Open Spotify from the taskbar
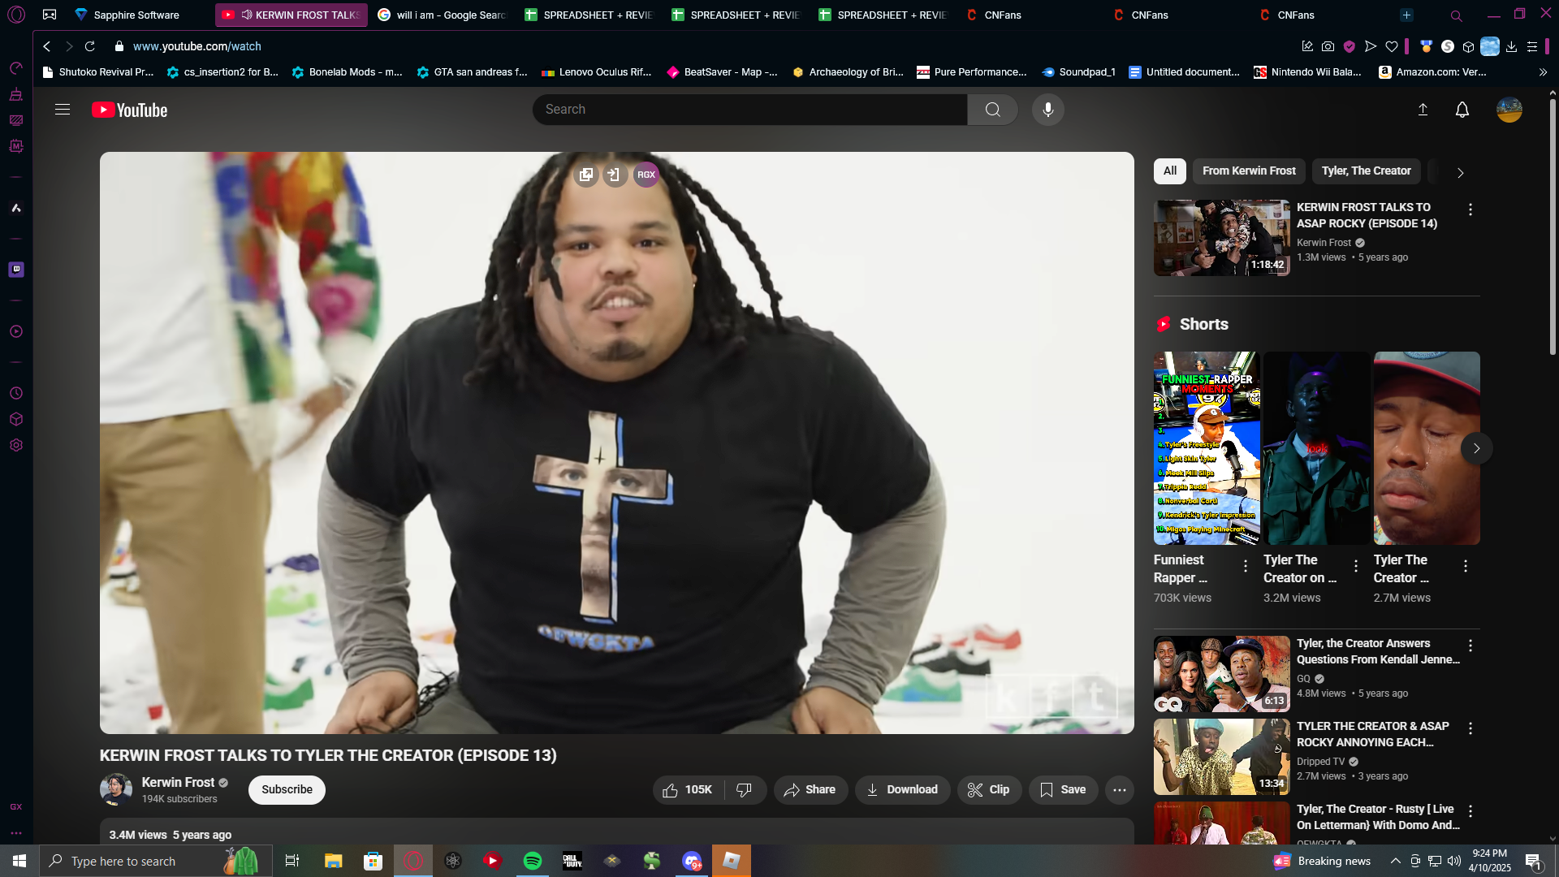1559x877 pixels. click(x=533, y=861)
